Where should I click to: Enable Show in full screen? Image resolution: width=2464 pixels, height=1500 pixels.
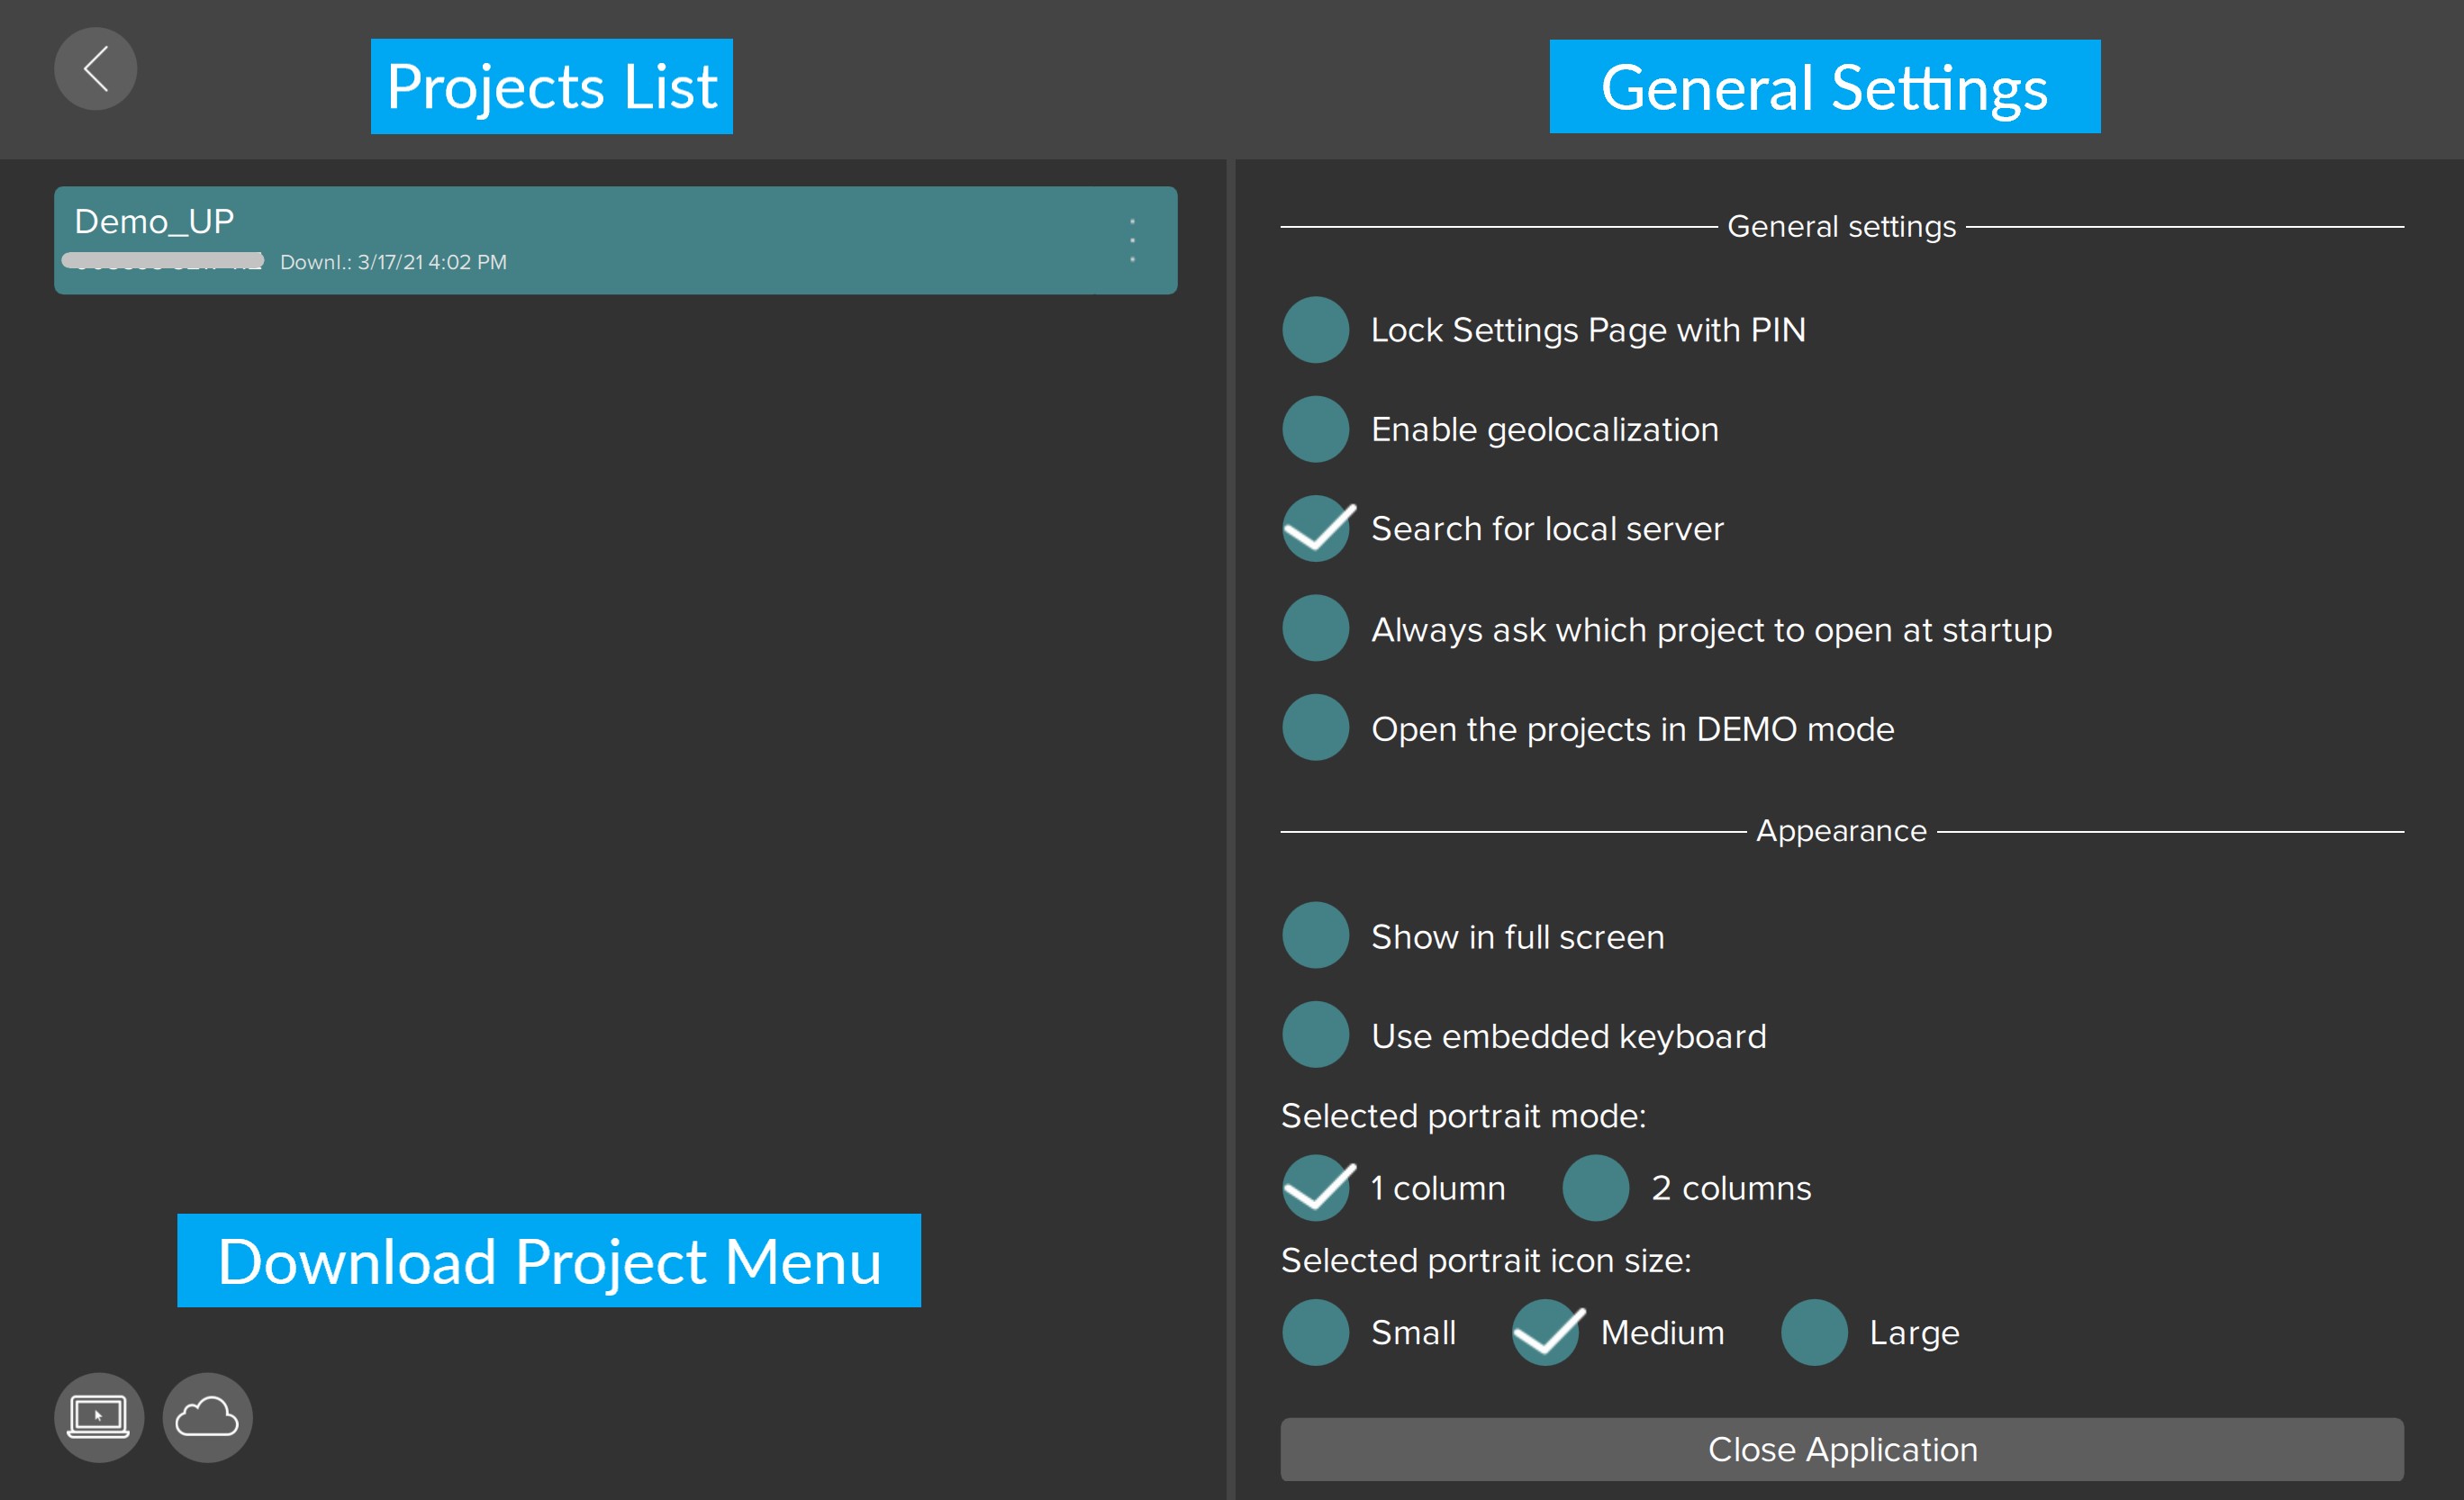pos(1315,936)
